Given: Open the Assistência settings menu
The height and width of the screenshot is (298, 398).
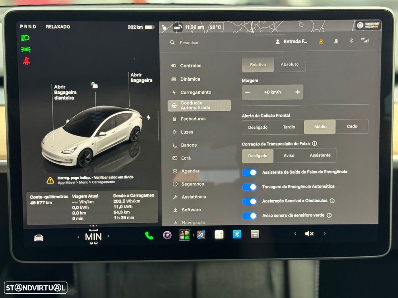Looking at the screenshot, I should (x=189, y=197).
